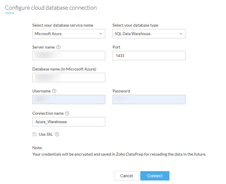This screenshot has width=226, height=184.
Task: Click the Connection name field with Azure_Warehouse
Action: click(x=69, y=122)
